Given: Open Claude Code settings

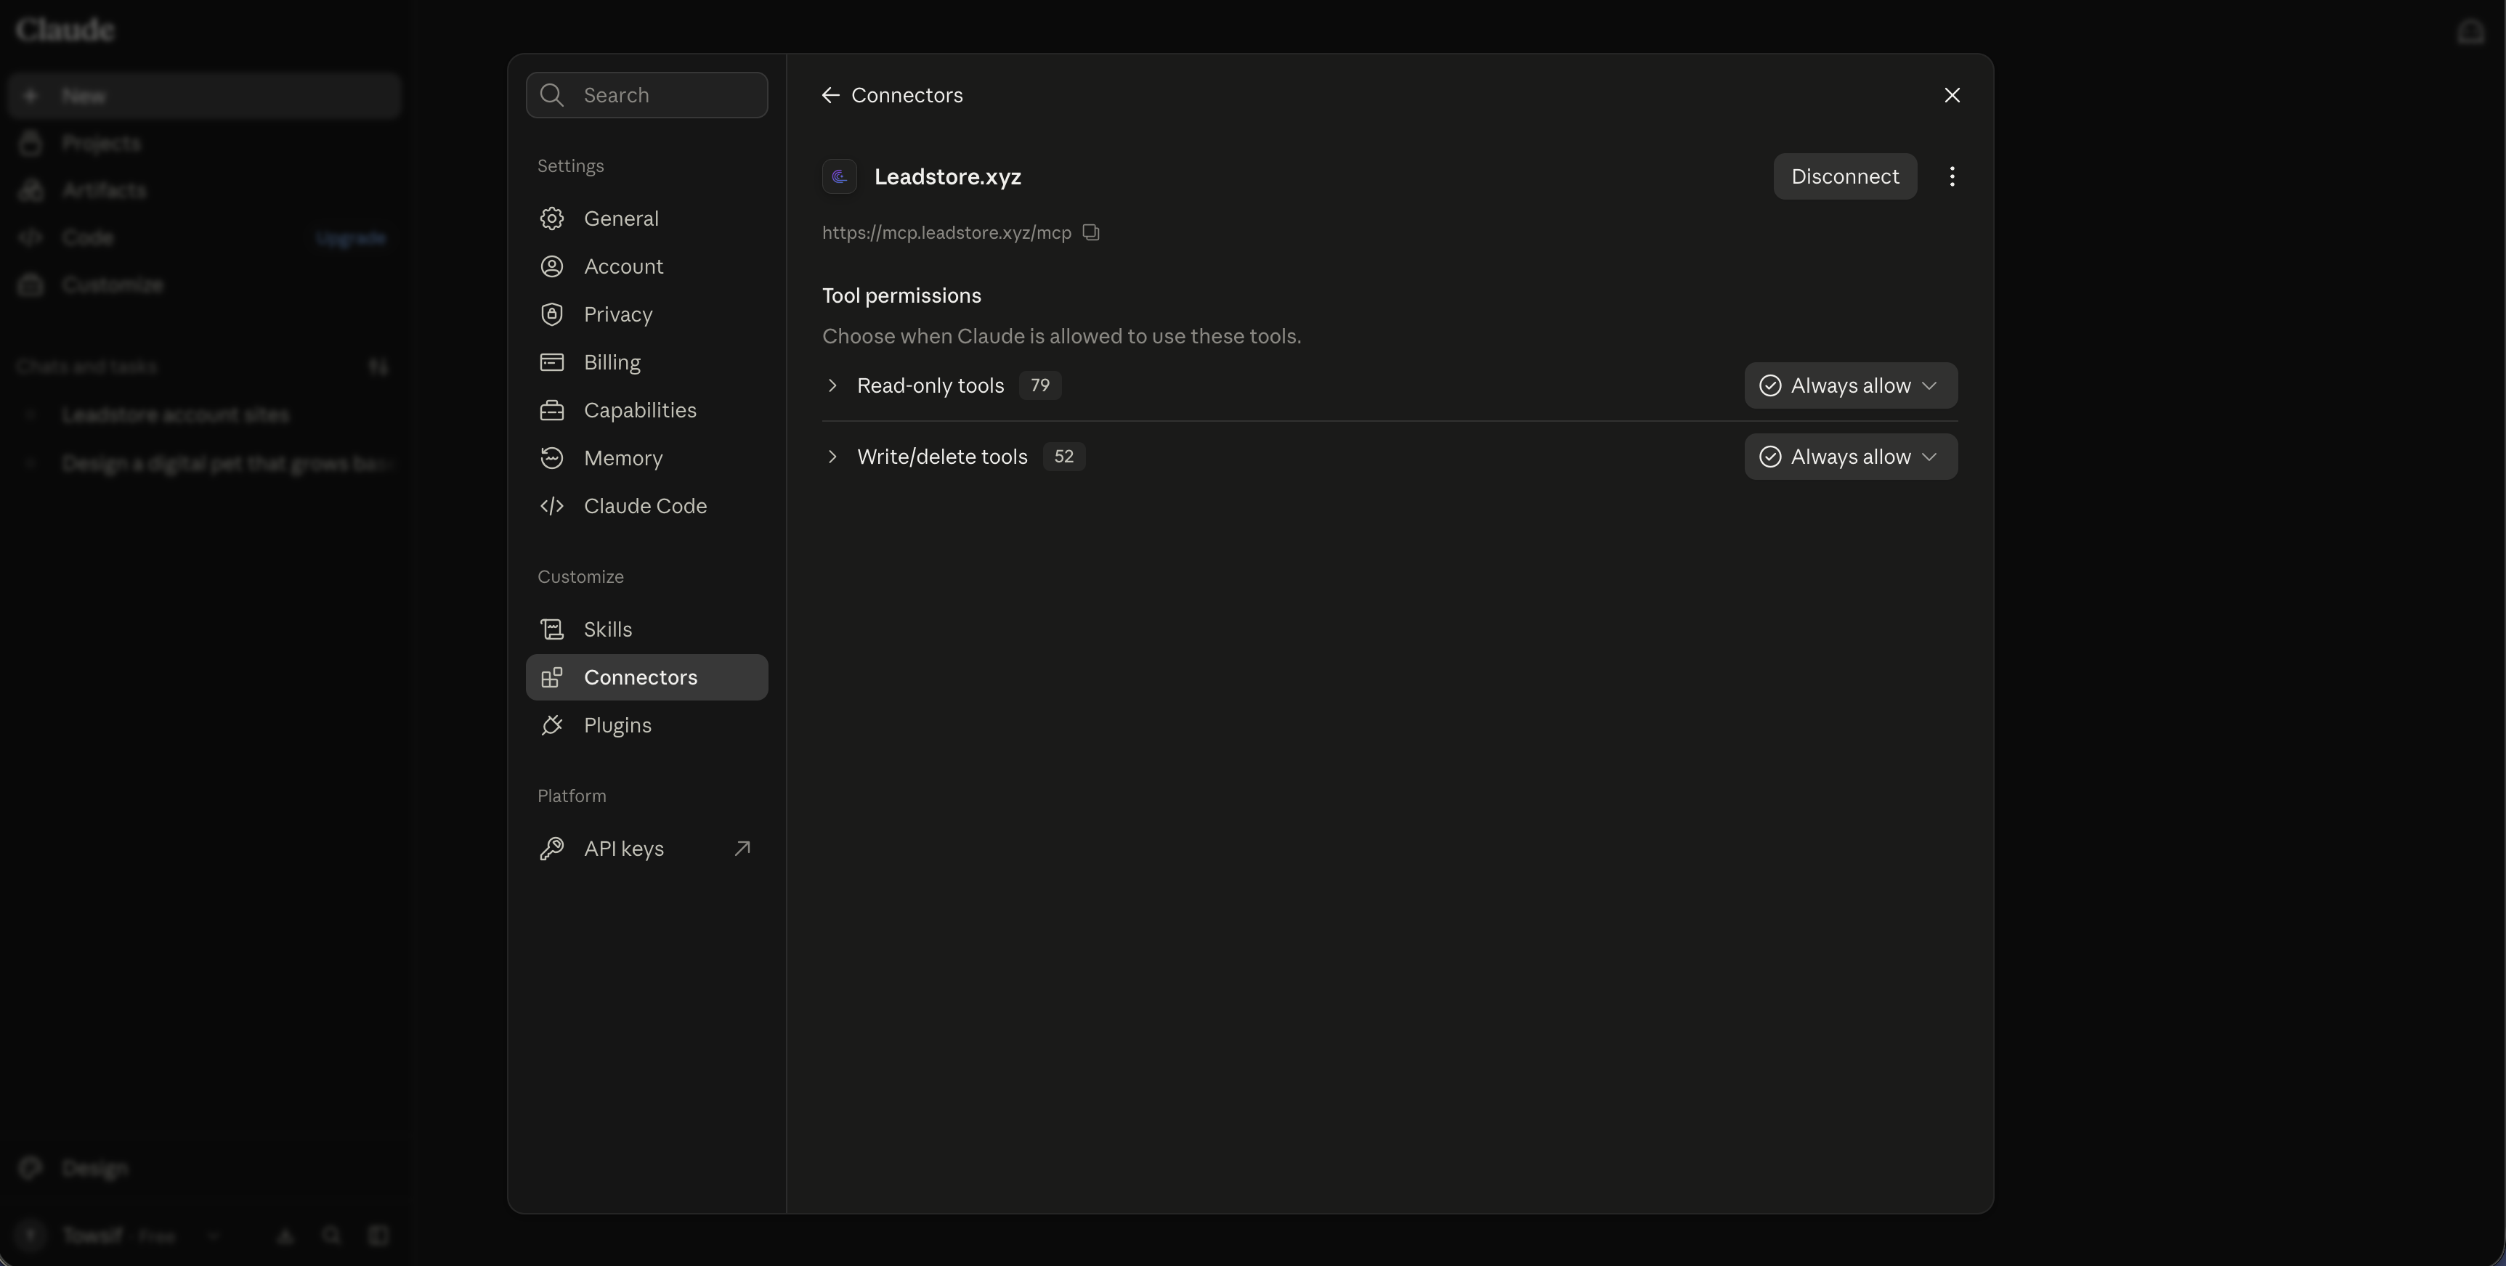Looking at the screenshot, I should [x=646, y=506].
